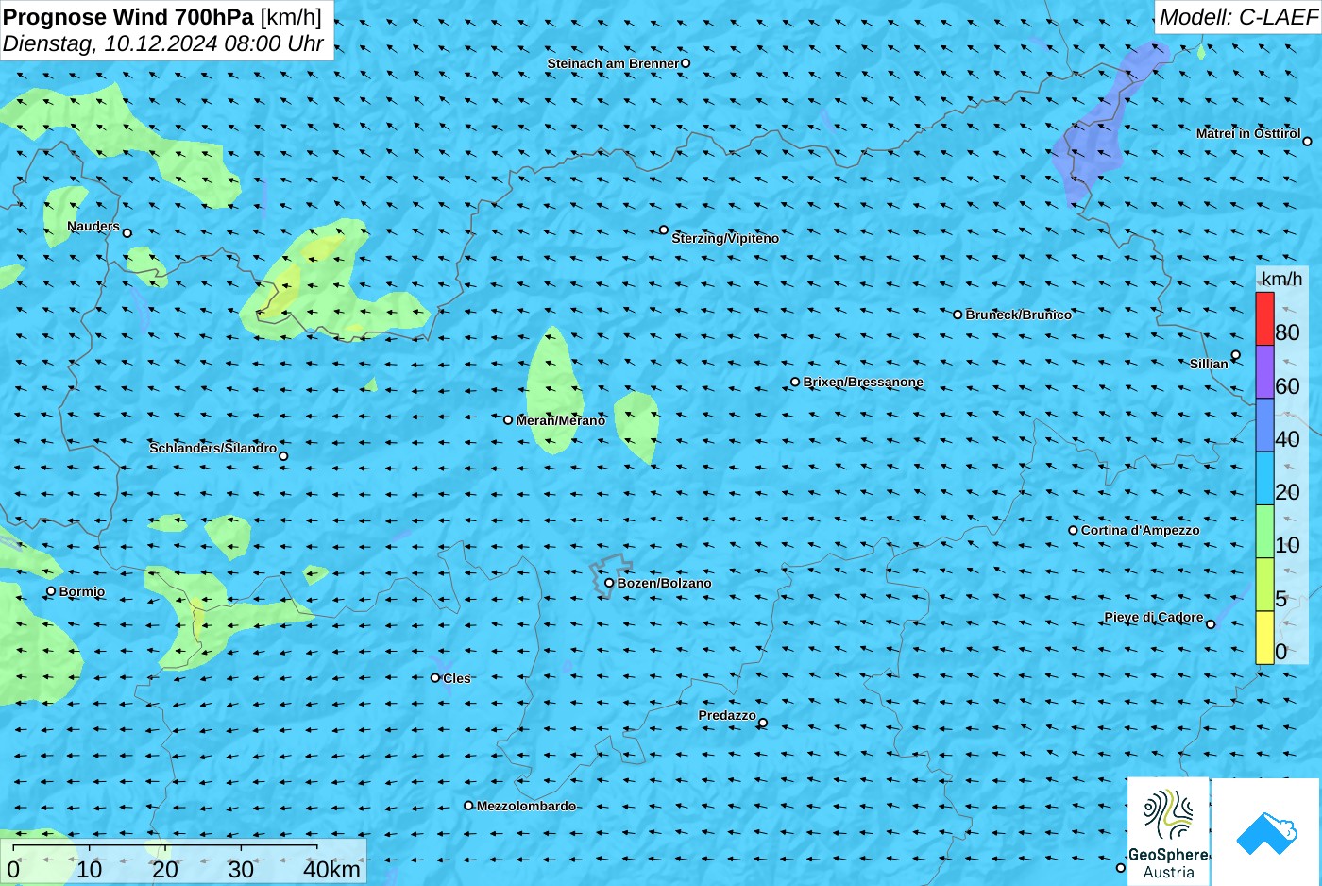Click the Sterzing/Vipiteno marker circle

(x=664, y=230)
